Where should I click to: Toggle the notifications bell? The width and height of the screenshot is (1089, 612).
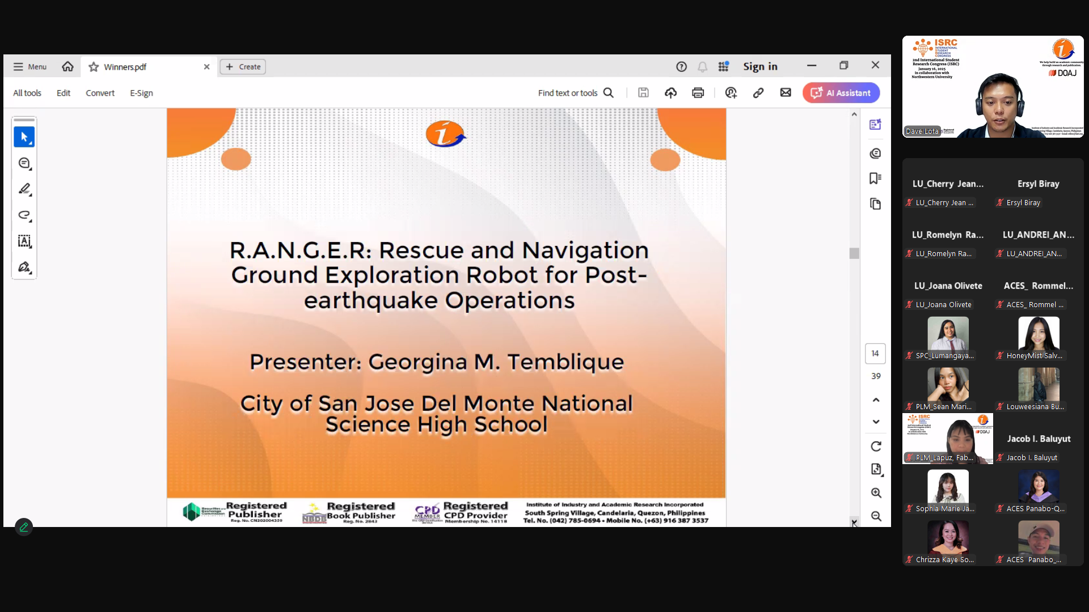pos(702,67)
